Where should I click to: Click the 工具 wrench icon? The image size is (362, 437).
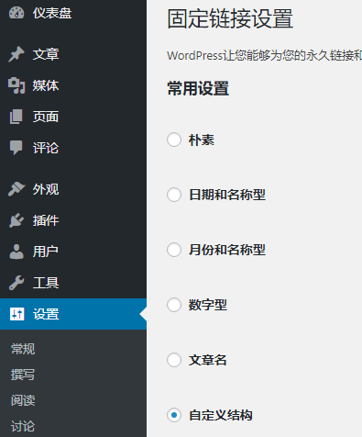(x=16, y=283)
